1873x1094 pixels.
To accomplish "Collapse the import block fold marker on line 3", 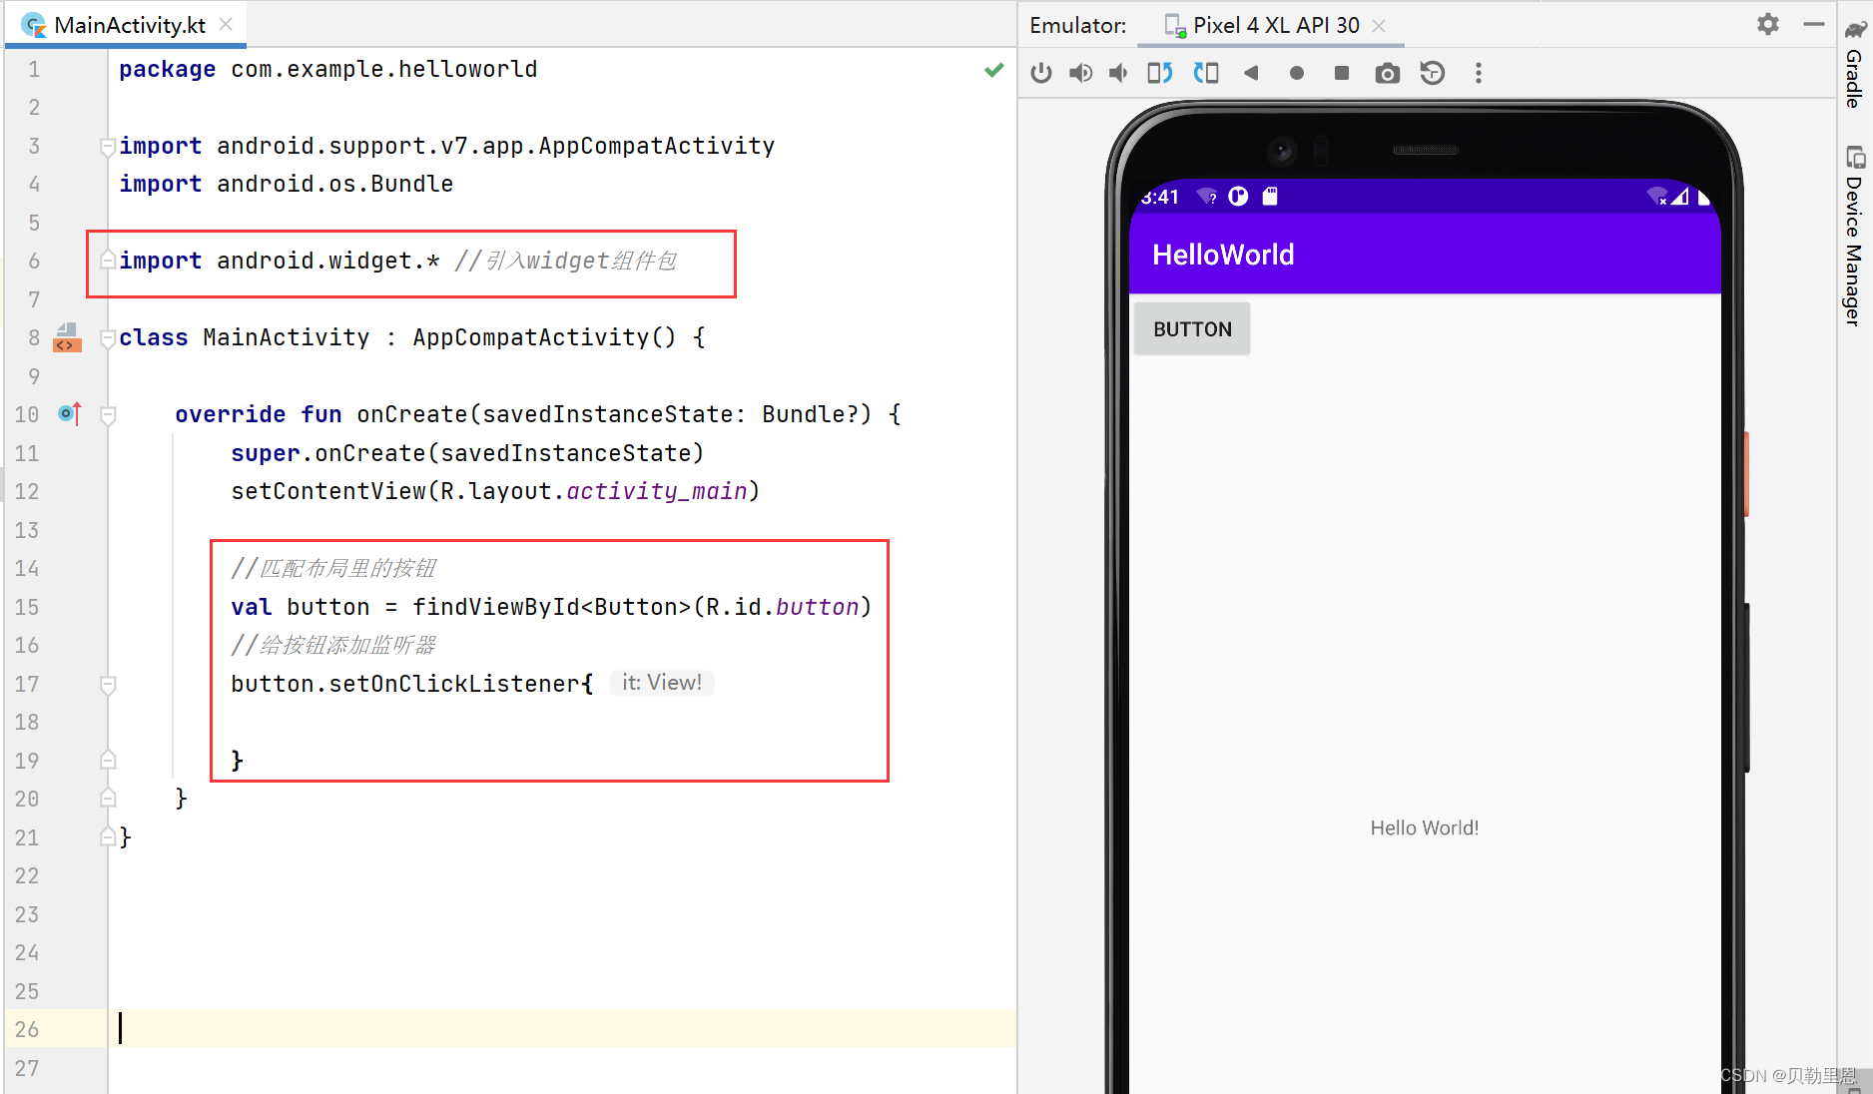I will click(108, 147).
